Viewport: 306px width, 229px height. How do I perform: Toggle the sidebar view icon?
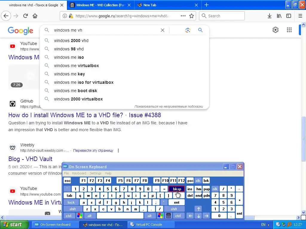tap(289, 16)
